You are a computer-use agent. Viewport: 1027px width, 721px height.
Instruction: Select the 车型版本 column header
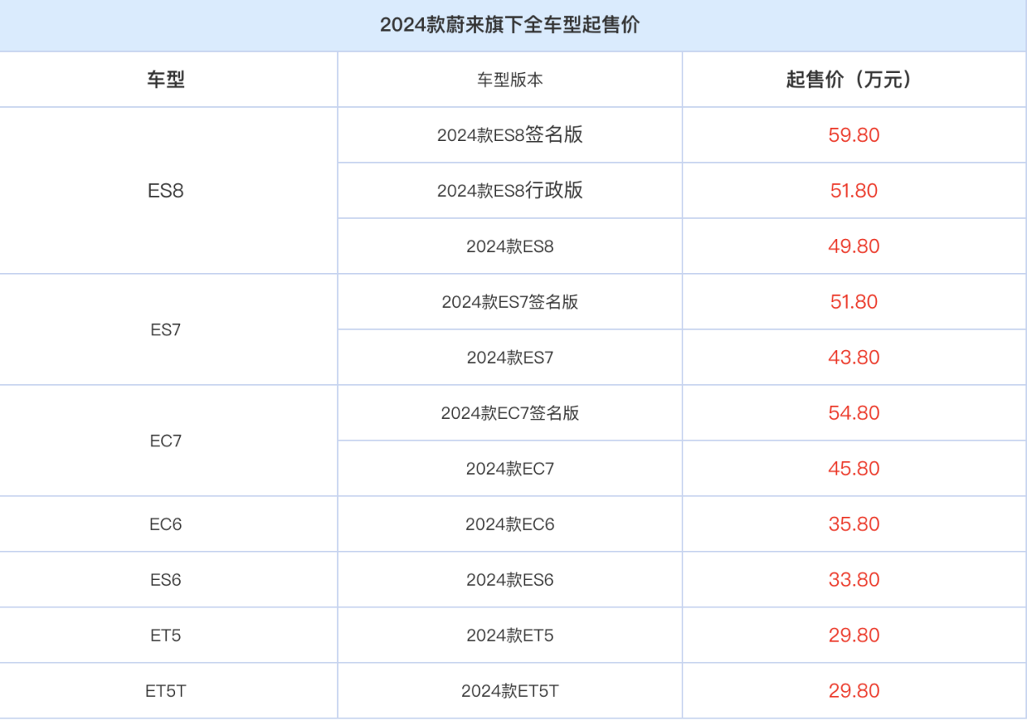(x=510, y=79)
